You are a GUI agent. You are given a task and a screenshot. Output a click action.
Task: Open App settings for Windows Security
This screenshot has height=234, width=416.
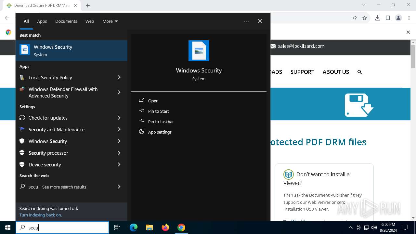pyautogui.click(x=160, y=132)
